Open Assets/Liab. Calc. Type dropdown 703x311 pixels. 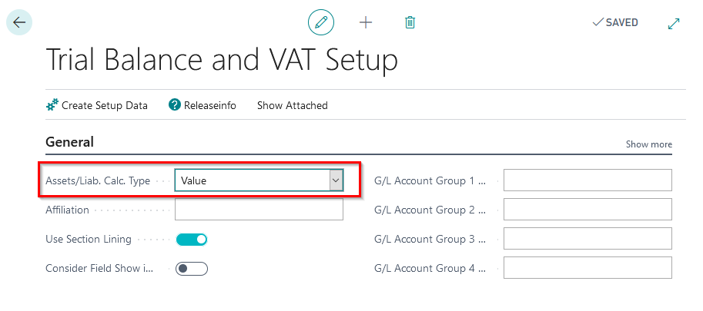tap(336, 180)
